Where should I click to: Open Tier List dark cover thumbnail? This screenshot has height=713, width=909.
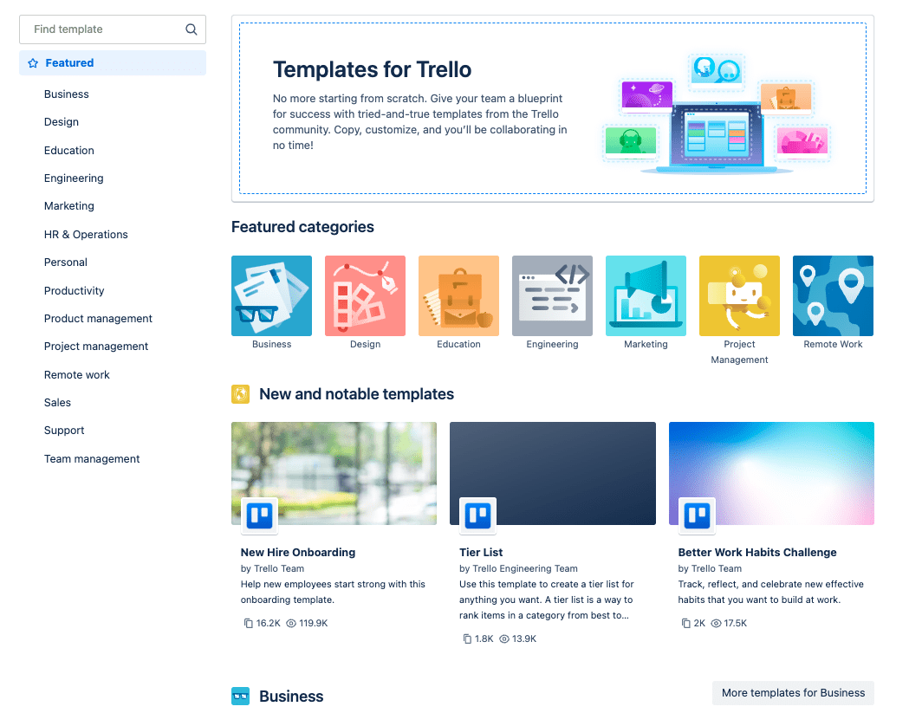[x=553, y=473]
